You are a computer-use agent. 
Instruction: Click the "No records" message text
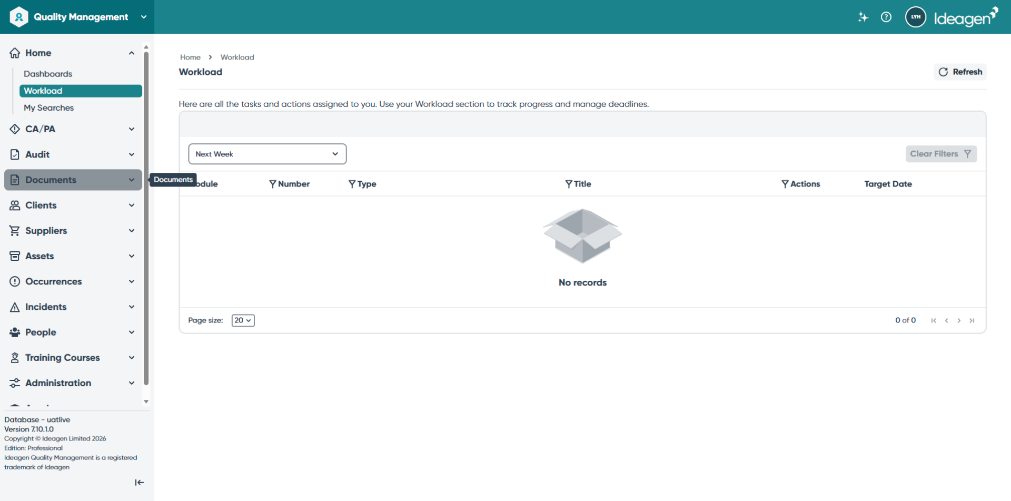point(582,282)
